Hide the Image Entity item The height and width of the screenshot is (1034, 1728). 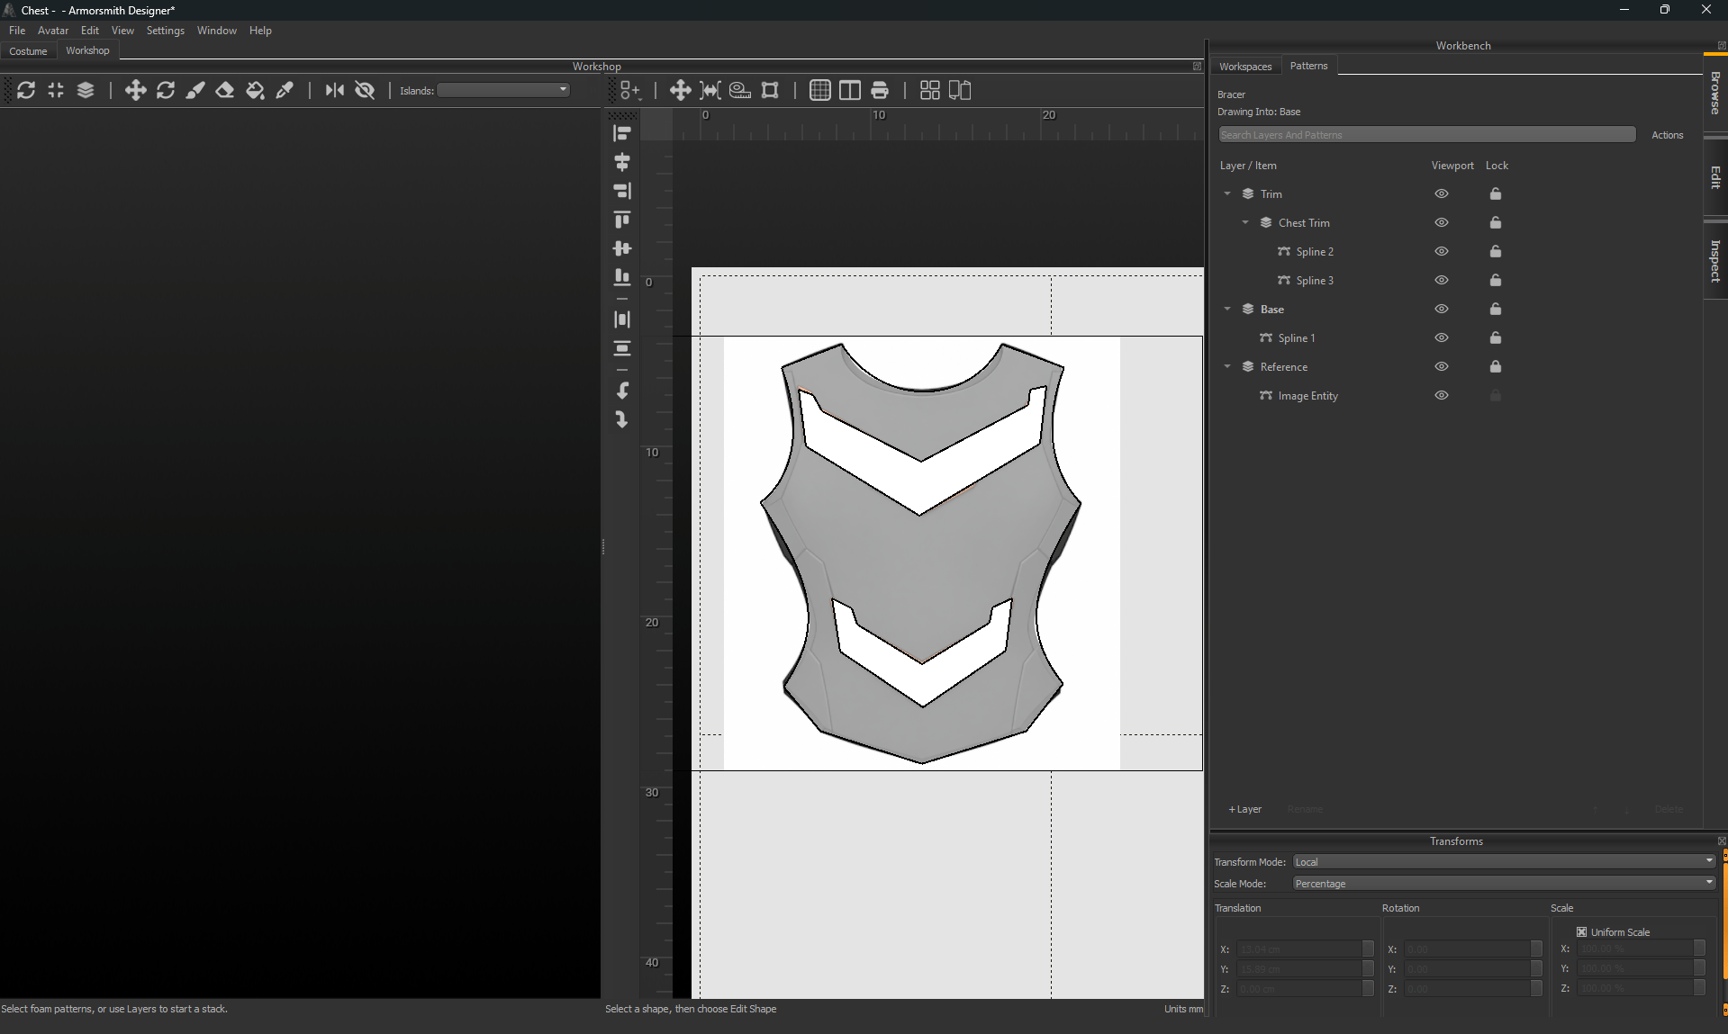[x=1442, y=396]
